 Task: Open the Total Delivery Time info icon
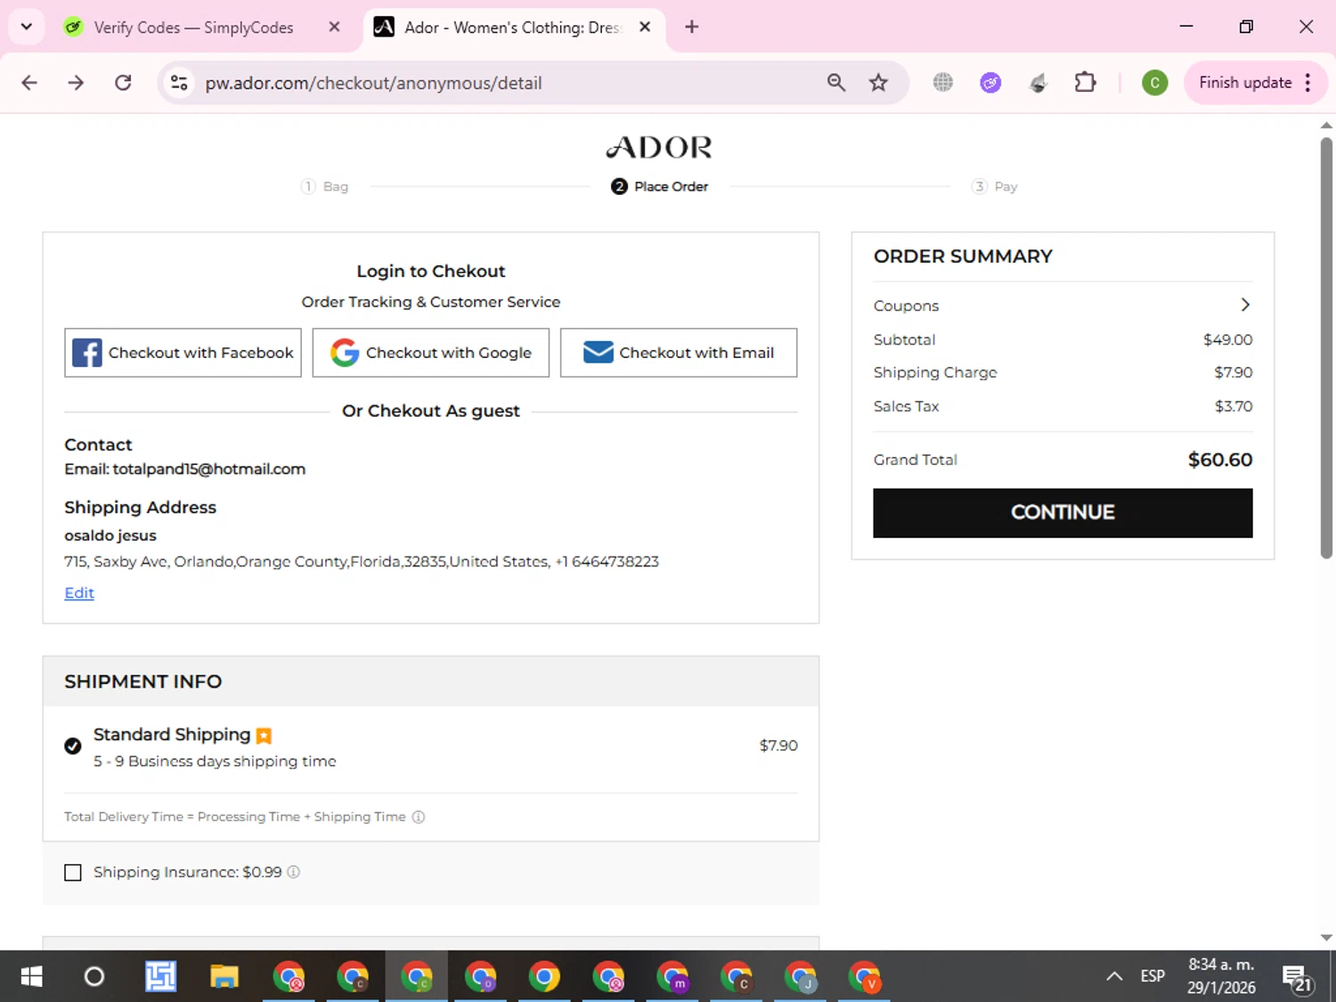pyautogui.click(x=418, y=817)
